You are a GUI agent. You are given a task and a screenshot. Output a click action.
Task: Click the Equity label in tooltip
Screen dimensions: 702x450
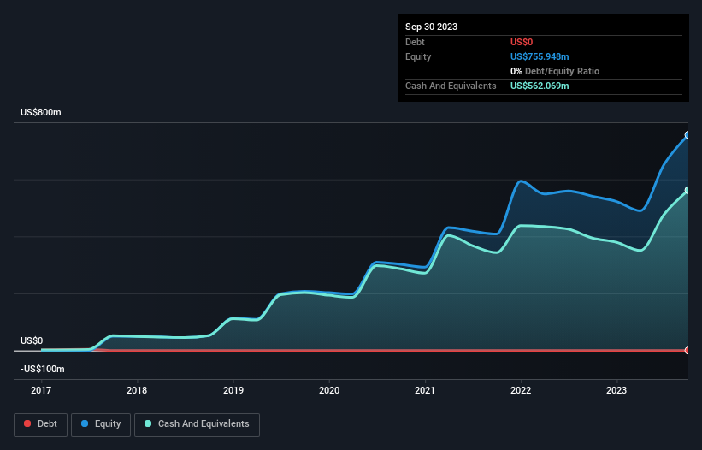coord(418,56)
